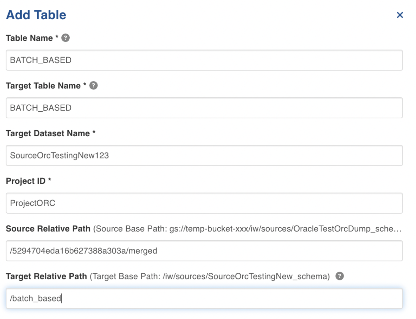Click the bold Target Relative Path label
The image size is (416, 319).
tap(46, 276)
